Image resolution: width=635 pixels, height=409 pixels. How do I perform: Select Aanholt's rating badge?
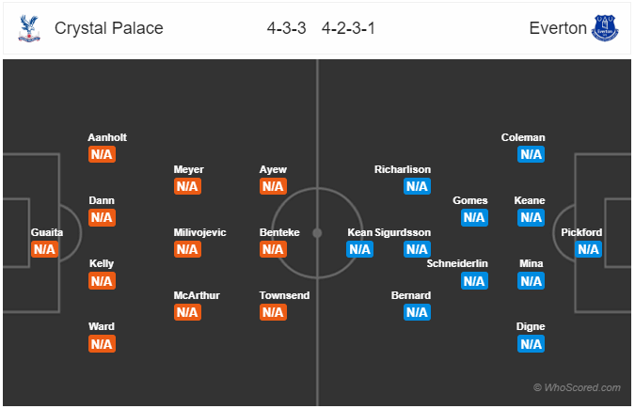tap(102, 154)
